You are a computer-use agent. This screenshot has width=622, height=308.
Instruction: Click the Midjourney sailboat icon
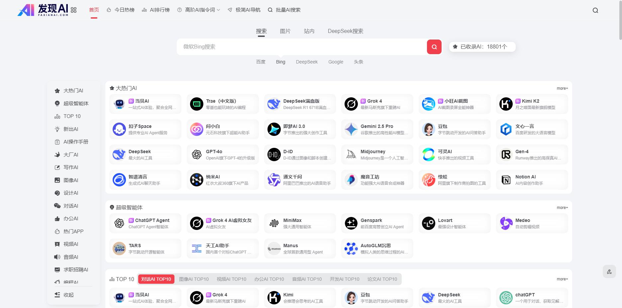(x=351, y=154)
